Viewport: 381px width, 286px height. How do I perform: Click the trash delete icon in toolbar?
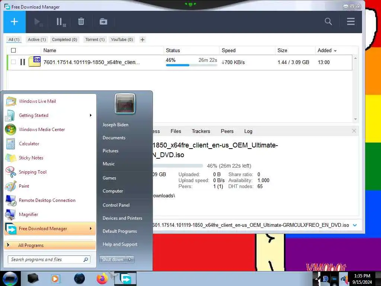click(x=81, y=22)
